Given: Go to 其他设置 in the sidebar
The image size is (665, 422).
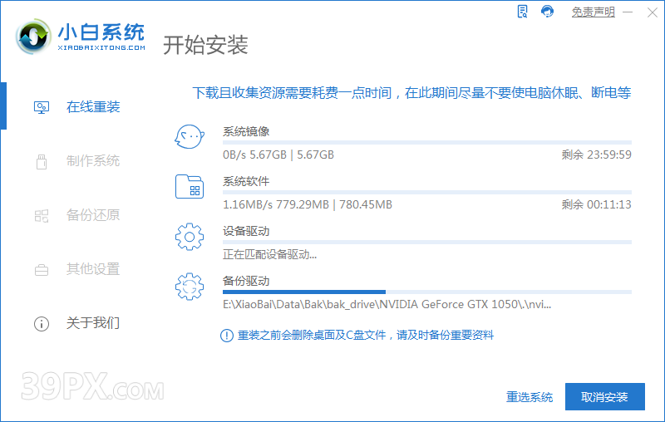Looking at the screenshot, I should point(92,268).
